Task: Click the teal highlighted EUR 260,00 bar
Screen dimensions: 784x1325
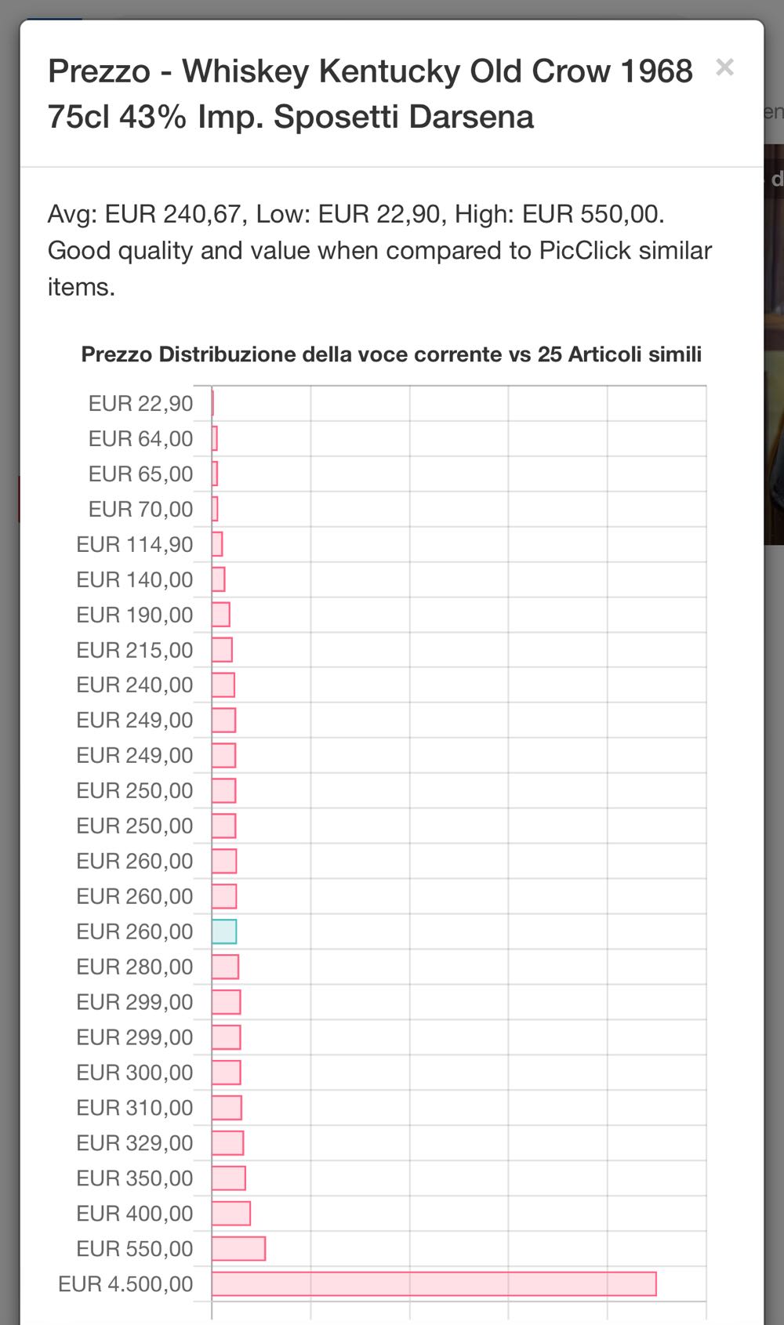Action: pyautogui.click(x=224, y=931)
